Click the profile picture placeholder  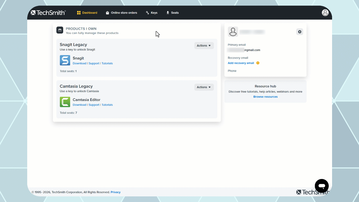(x=233, y=32)
